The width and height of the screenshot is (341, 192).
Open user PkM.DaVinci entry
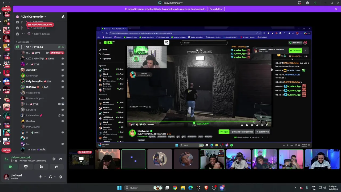(x=43, y=127)
